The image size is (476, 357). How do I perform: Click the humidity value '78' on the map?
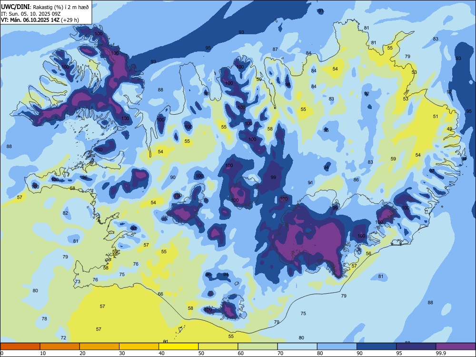click(x=44, y=319)
